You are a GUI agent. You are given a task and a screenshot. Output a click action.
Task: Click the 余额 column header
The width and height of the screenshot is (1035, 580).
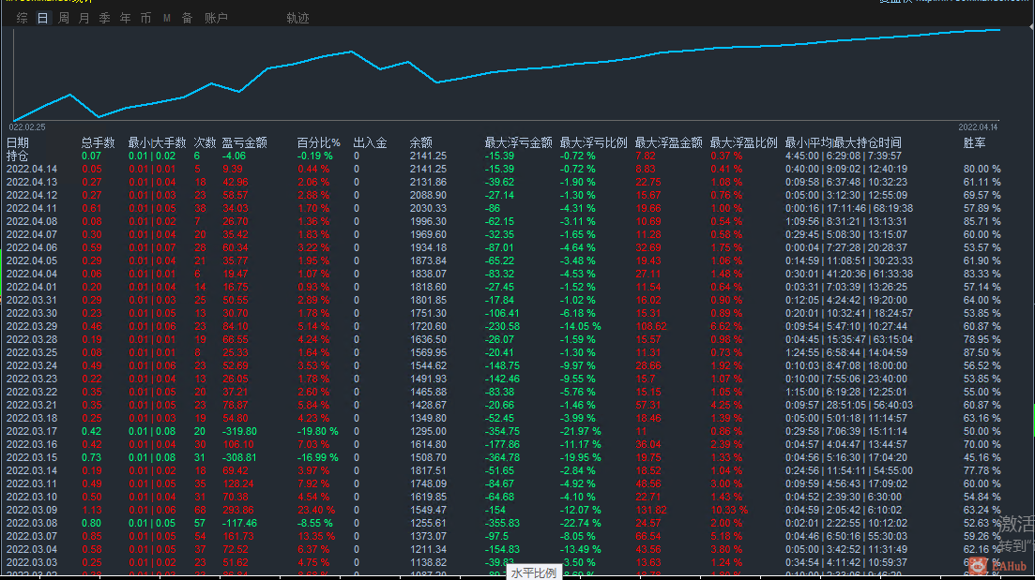click(x=420, y=142)
